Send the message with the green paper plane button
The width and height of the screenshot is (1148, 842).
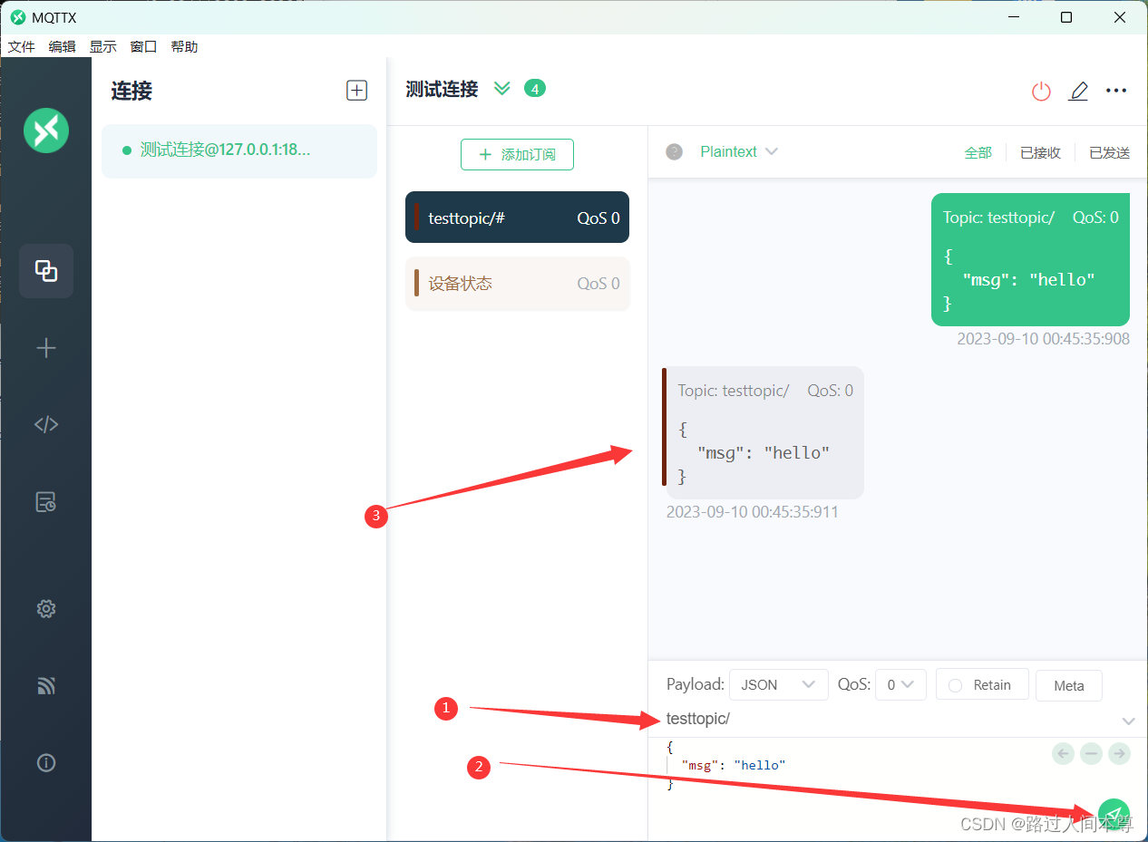(1114, 815)
